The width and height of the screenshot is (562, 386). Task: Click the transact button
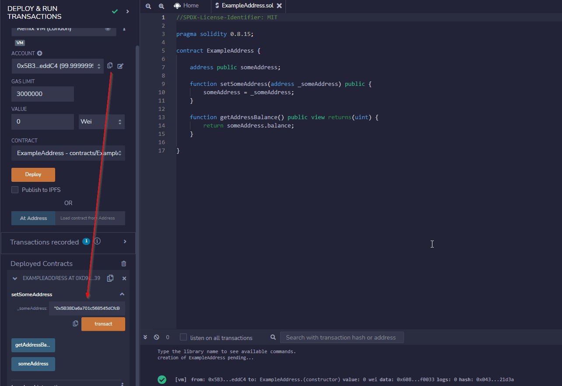point(103,324)
